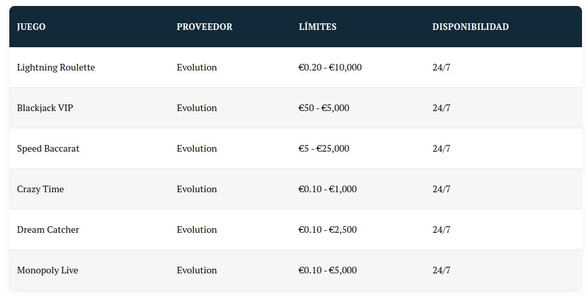Click the €0.20 - €10,000 limits cell

(x=330, y=68)
